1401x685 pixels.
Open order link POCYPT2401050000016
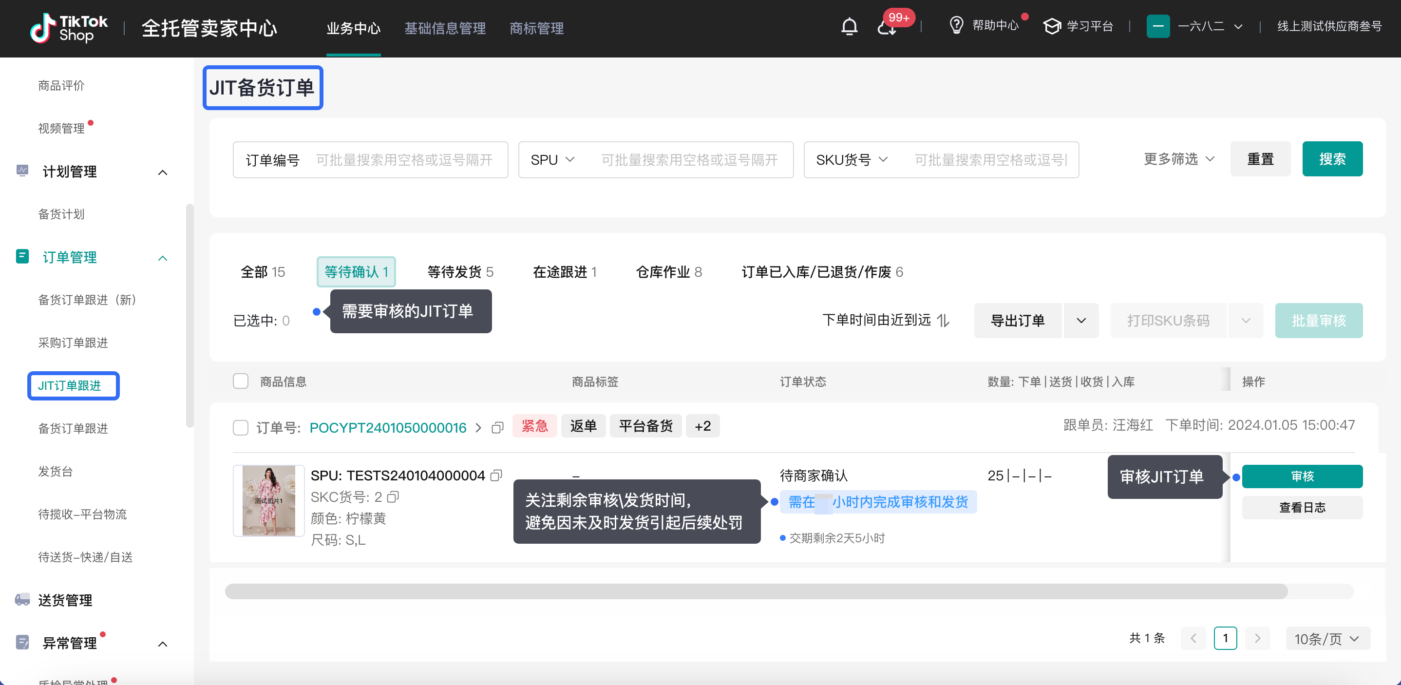pyautogui.click(x=388, y=428)
